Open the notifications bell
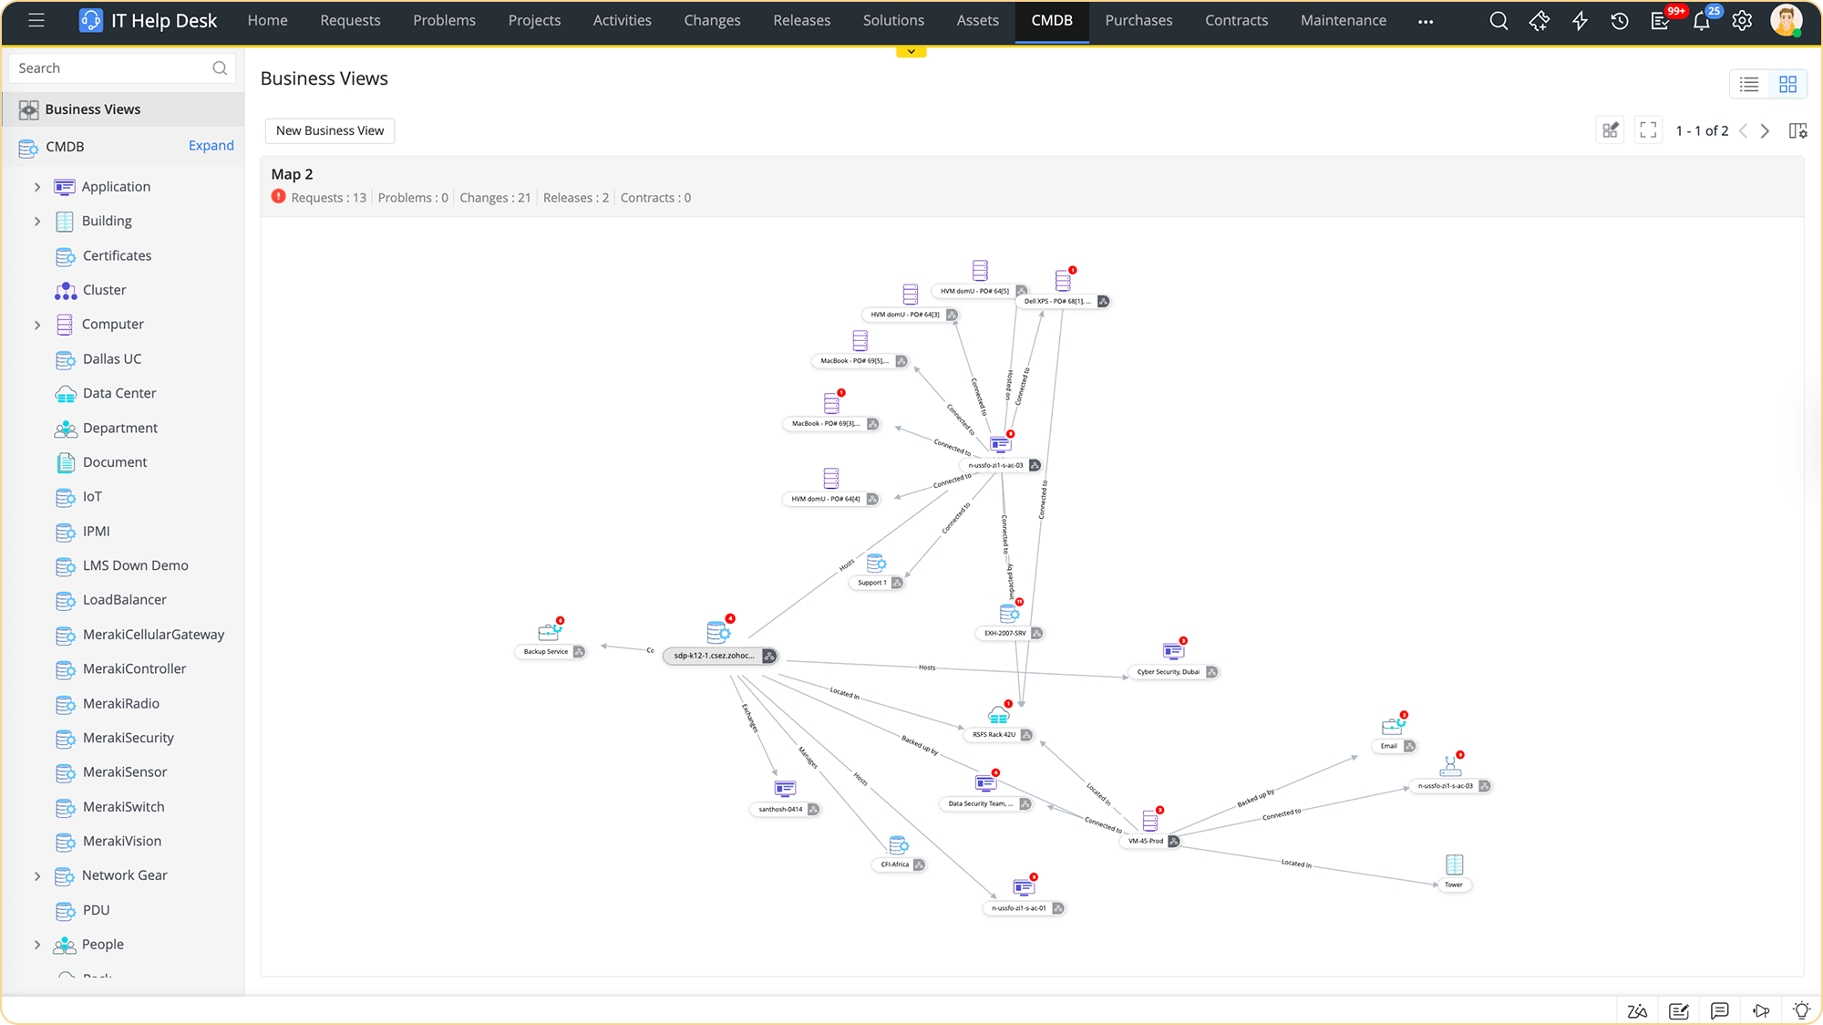 pos(1701,21)
